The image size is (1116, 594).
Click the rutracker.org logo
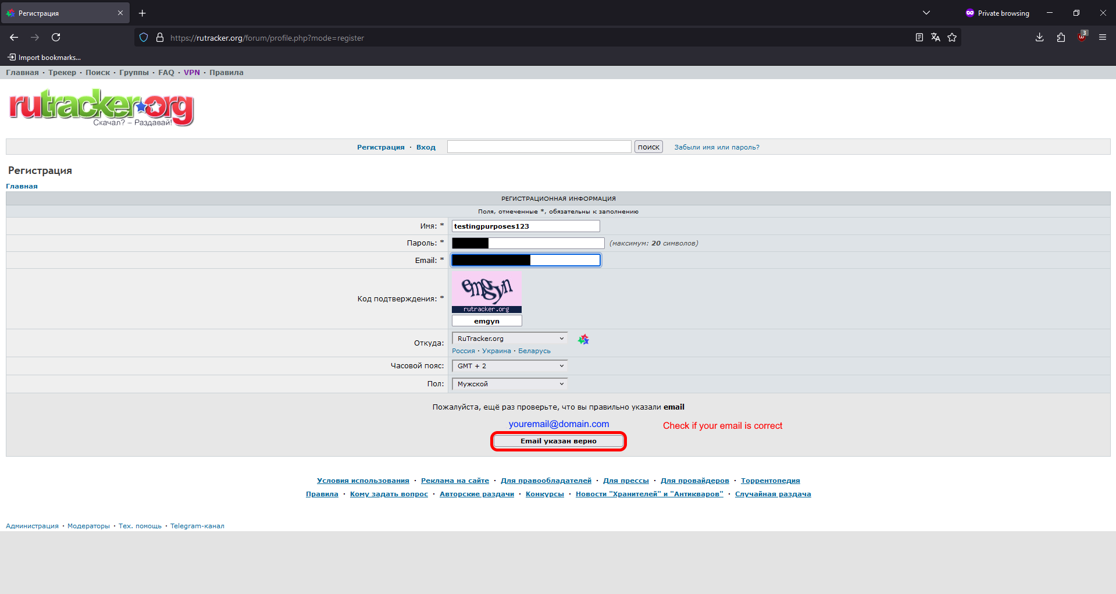101,108
